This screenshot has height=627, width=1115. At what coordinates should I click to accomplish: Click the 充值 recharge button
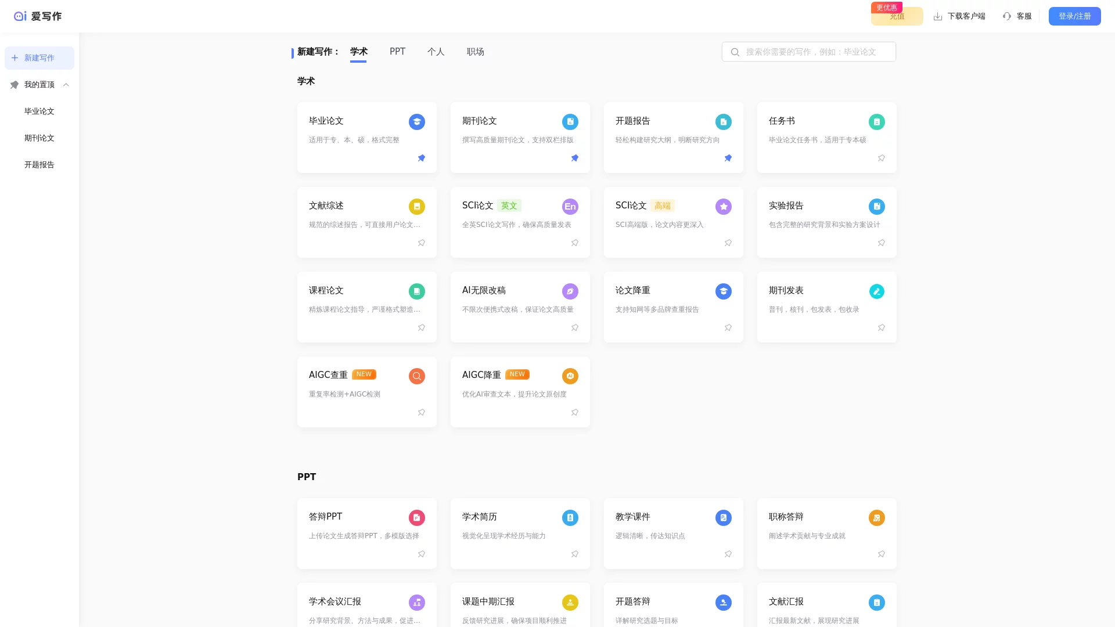[897, 17]
